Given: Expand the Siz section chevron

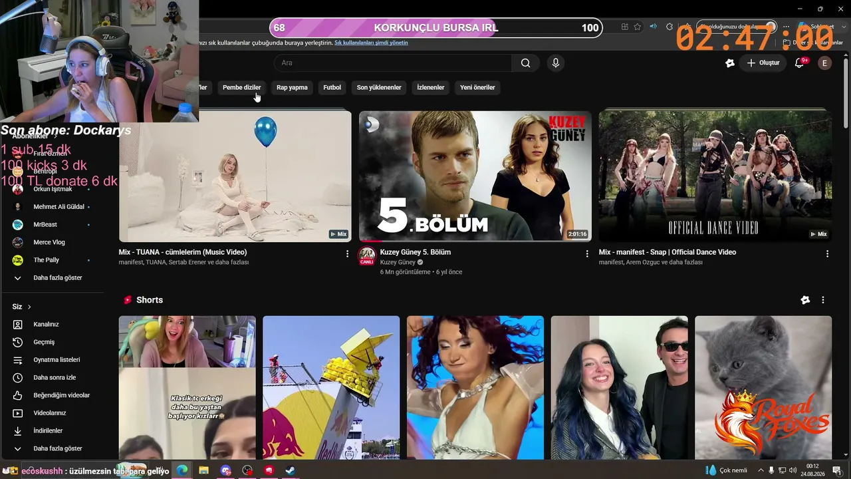Looking at the screenshot, I should 29,307.
